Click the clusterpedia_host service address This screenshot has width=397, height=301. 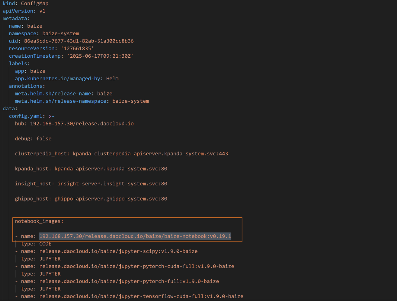150,153
